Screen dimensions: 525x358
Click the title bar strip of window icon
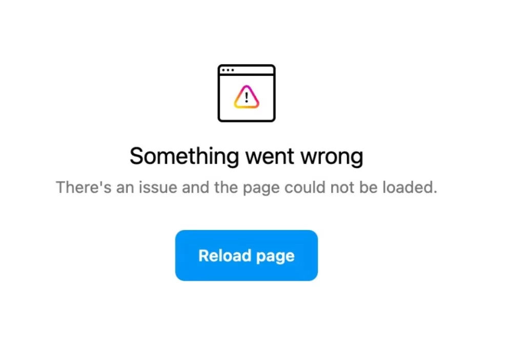(247, 70)
